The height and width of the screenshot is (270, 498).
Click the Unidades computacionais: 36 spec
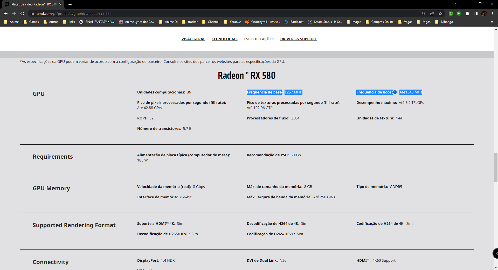point(164,92)
